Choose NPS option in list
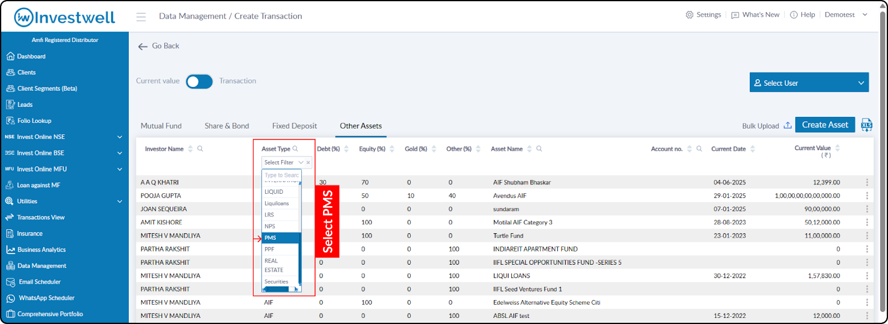The height and width of the screenshot is (324, 888). point(280,226)
